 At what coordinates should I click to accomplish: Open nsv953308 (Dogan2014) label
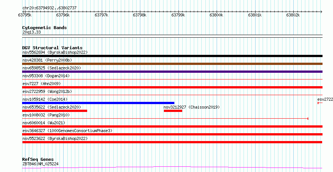[x=46, y=76]
